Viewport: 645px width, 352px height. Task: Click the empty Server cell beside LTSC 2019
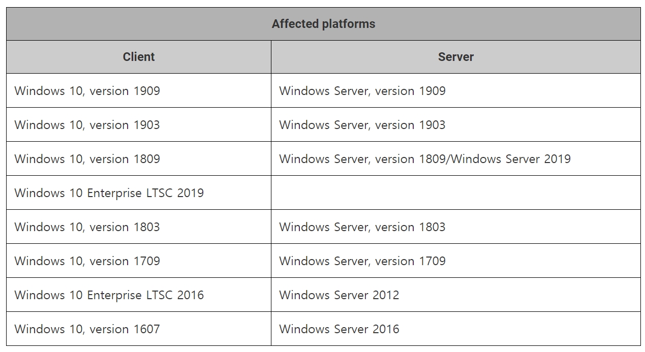455,193
